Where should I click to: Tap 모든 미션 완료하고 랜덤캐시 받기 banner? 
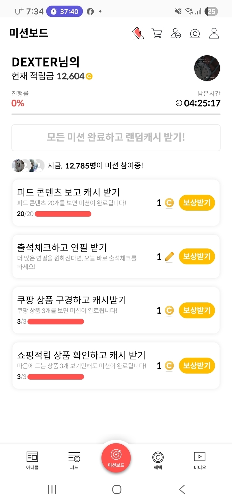pos(116,138)
